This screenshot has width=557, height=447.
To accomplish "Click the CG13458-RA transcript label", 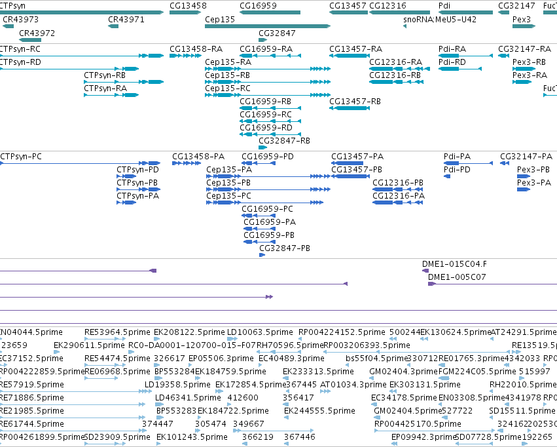I will click(x=196, y=49).
